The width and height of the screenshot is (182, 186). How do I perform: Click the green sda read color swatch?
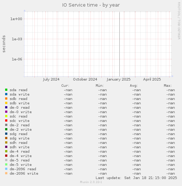click(x=6, y=90)
